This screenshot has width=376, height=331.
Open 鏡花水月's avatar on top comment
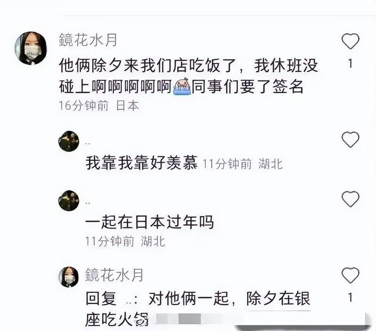31,48
